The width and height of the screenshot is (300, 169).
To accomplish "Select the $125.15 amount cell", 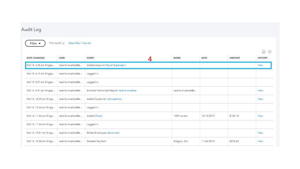I will [234, 116].
